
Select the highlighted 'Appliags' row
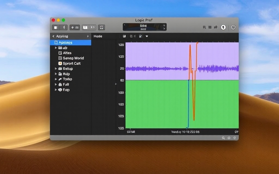tap(71, 42)
